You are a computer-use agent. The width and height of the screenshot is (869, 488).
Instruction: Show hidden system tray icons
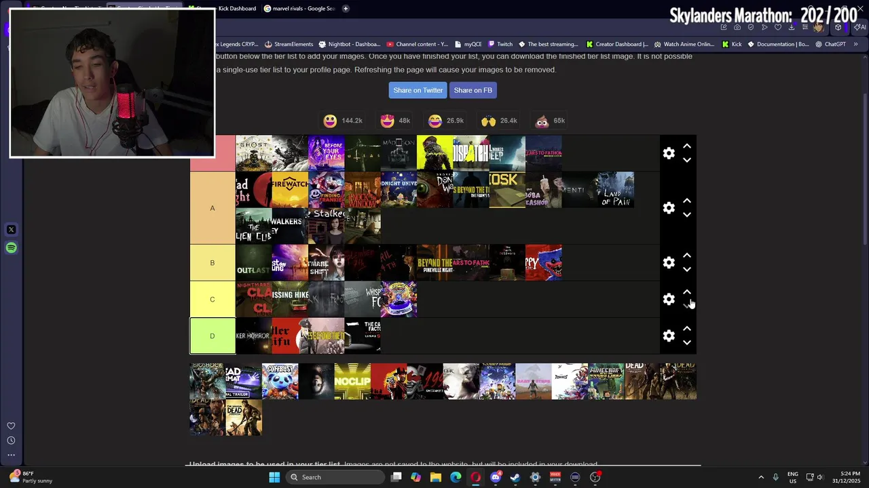760,477
